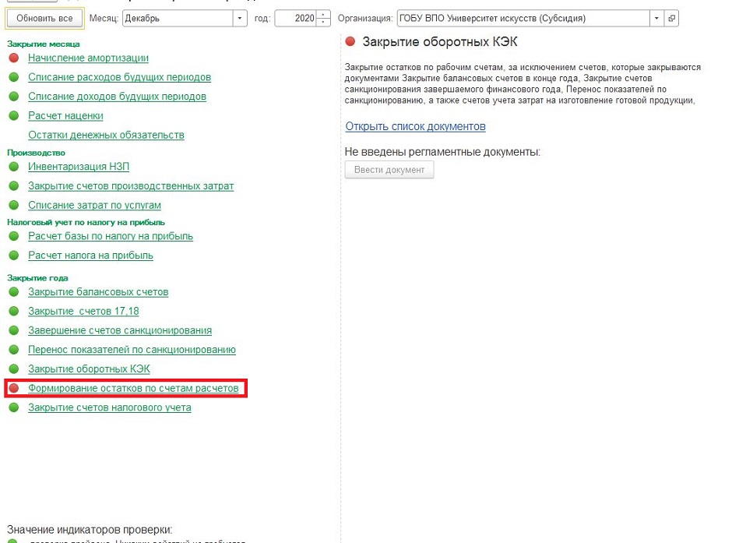
Task: Click the year spinner arrows
Action: click(x=324, y=18)
